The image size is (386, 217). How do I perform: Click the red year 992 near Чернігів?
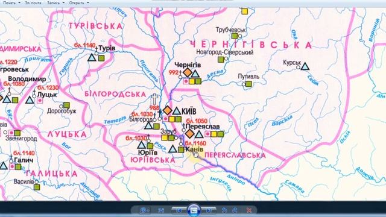[174, 72]
